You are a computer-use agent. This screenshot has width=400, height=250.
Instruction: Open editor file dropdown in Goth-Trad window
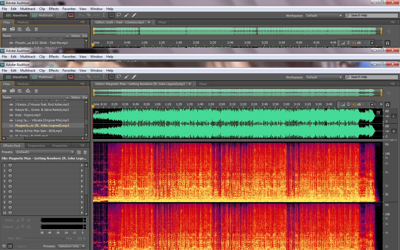[x=149, y=22]
